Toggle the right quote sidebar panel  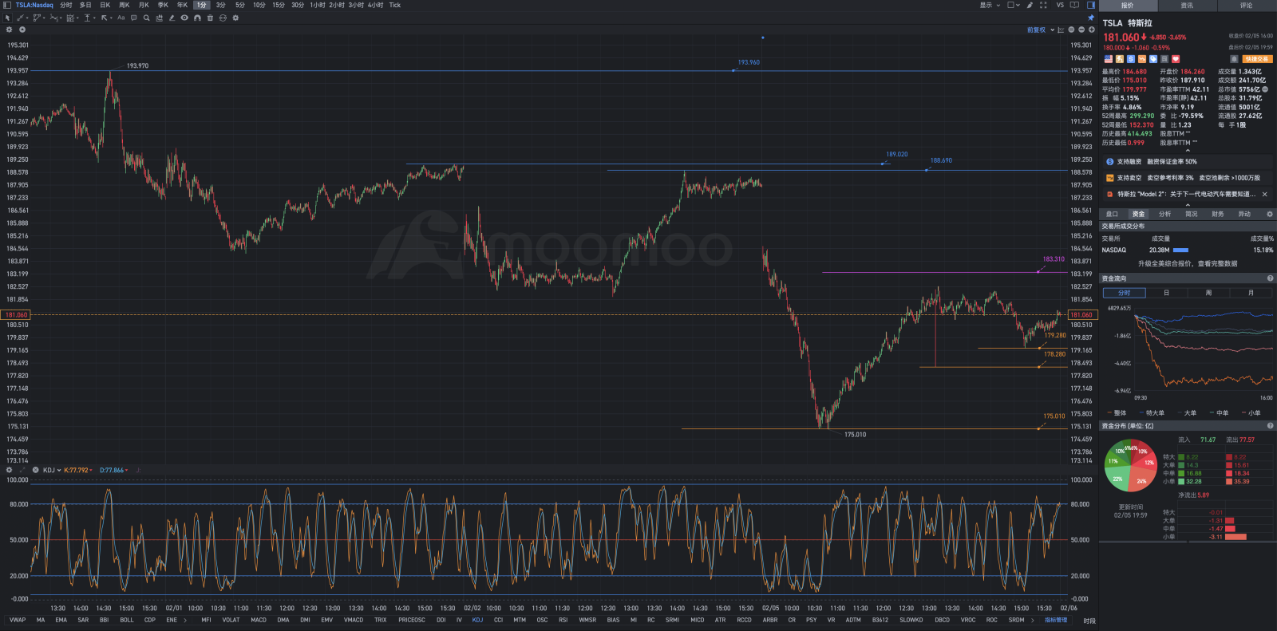click(1091, 5)
